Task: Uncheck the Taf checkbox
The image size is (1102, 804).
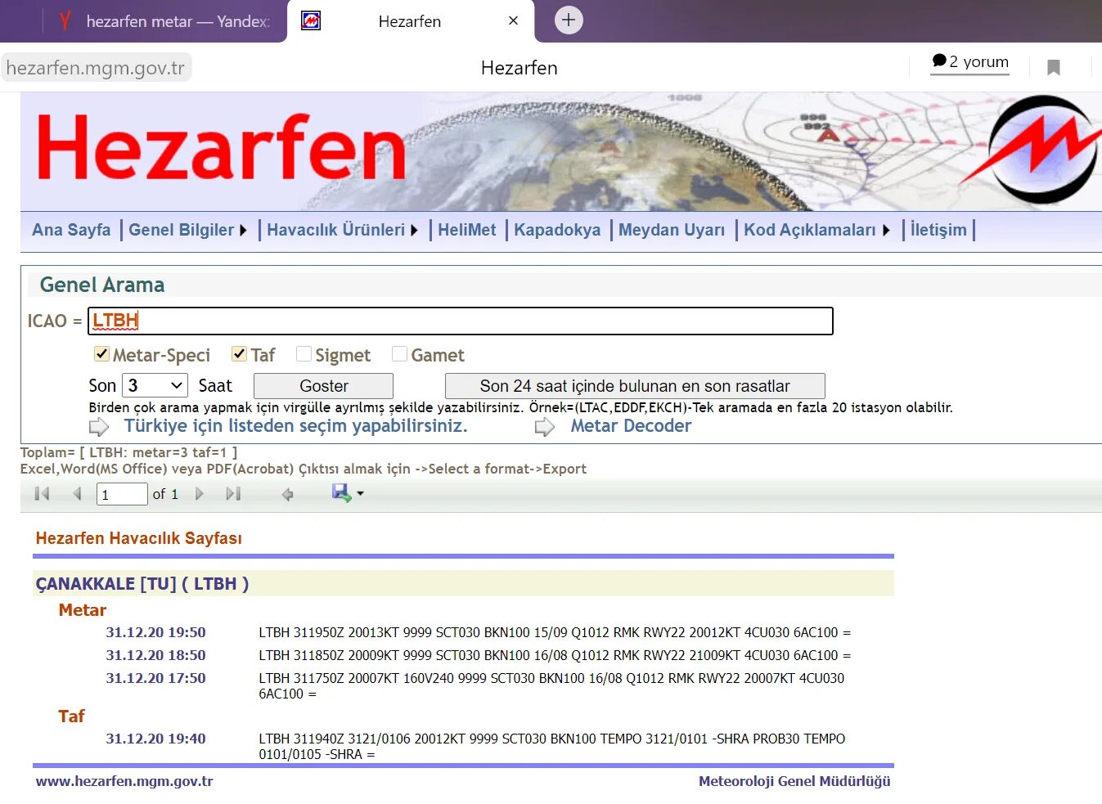Action: click(240, 354)
